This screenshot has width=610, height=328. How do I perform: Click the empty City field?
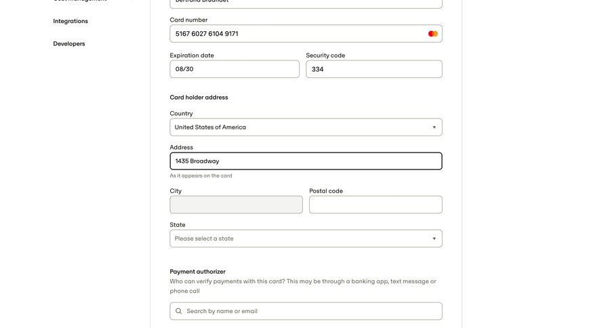[x=236, y=205]
